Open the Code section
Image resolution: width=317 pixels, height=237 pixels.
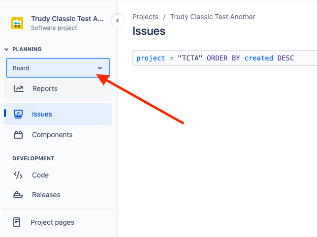pos(40,175)
